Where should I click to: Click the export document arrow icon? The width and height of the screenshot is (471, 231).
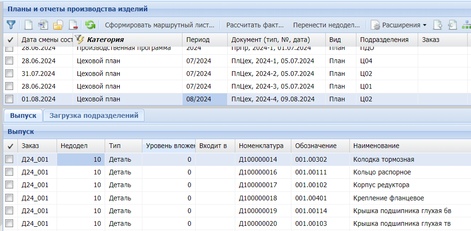tap(438, 25)
